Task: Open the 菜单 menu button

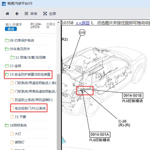Action: click(31, 14)
